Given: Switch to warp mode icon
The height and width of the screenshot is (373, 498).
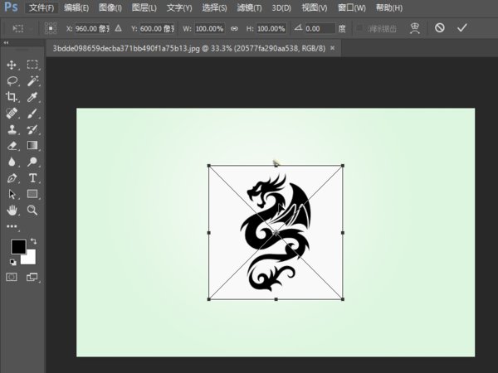Looking at the screenshot, I should click(x=415, y=28).
